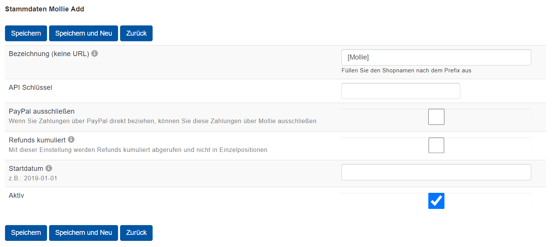The height and width of the screenshot is (247, 556).
Task: Click the info icon beside Refunds kumuliert
Action: [x=71, y=139]
